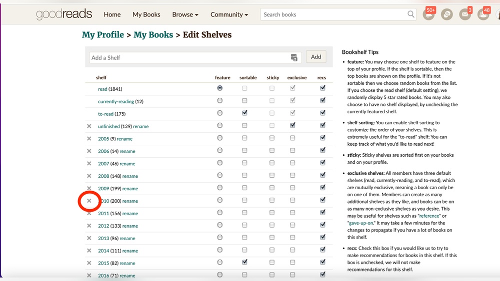Open My Books in navigation bar
This screenshot has width=500, height=281.
(146, 14)
